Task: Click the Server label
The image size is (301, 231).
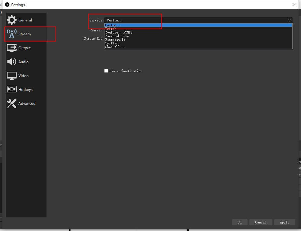Action: click(x=97, y=30)
